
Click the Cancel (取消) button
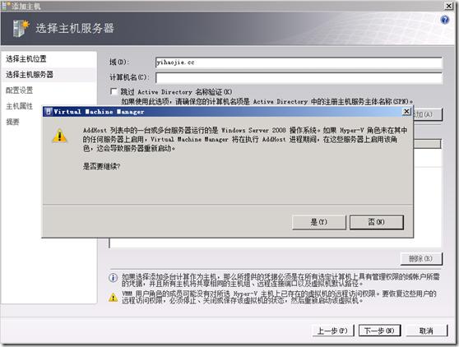pos(426,331)
